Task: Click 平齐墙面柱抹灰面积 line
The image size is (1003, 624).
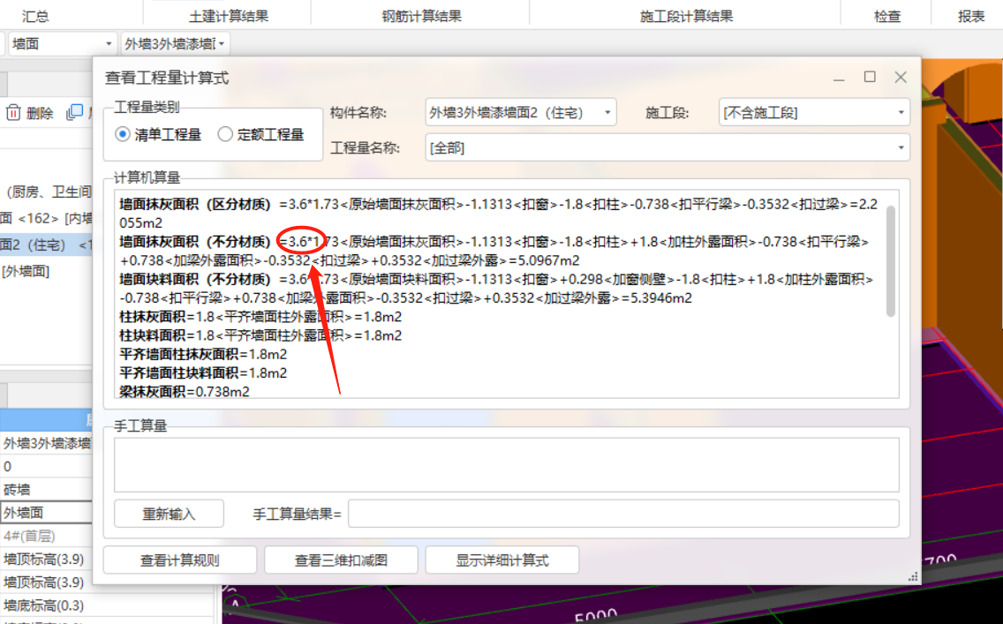Action: point(203,354)
